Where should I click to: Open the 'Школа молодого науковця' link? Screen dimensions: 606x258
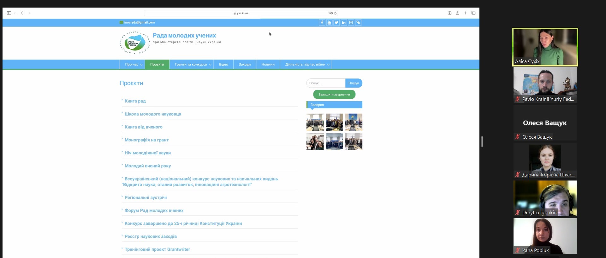point(153,114)
